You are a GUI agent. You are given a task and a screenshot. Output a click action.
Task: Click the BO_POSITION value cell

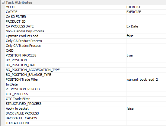146,60
